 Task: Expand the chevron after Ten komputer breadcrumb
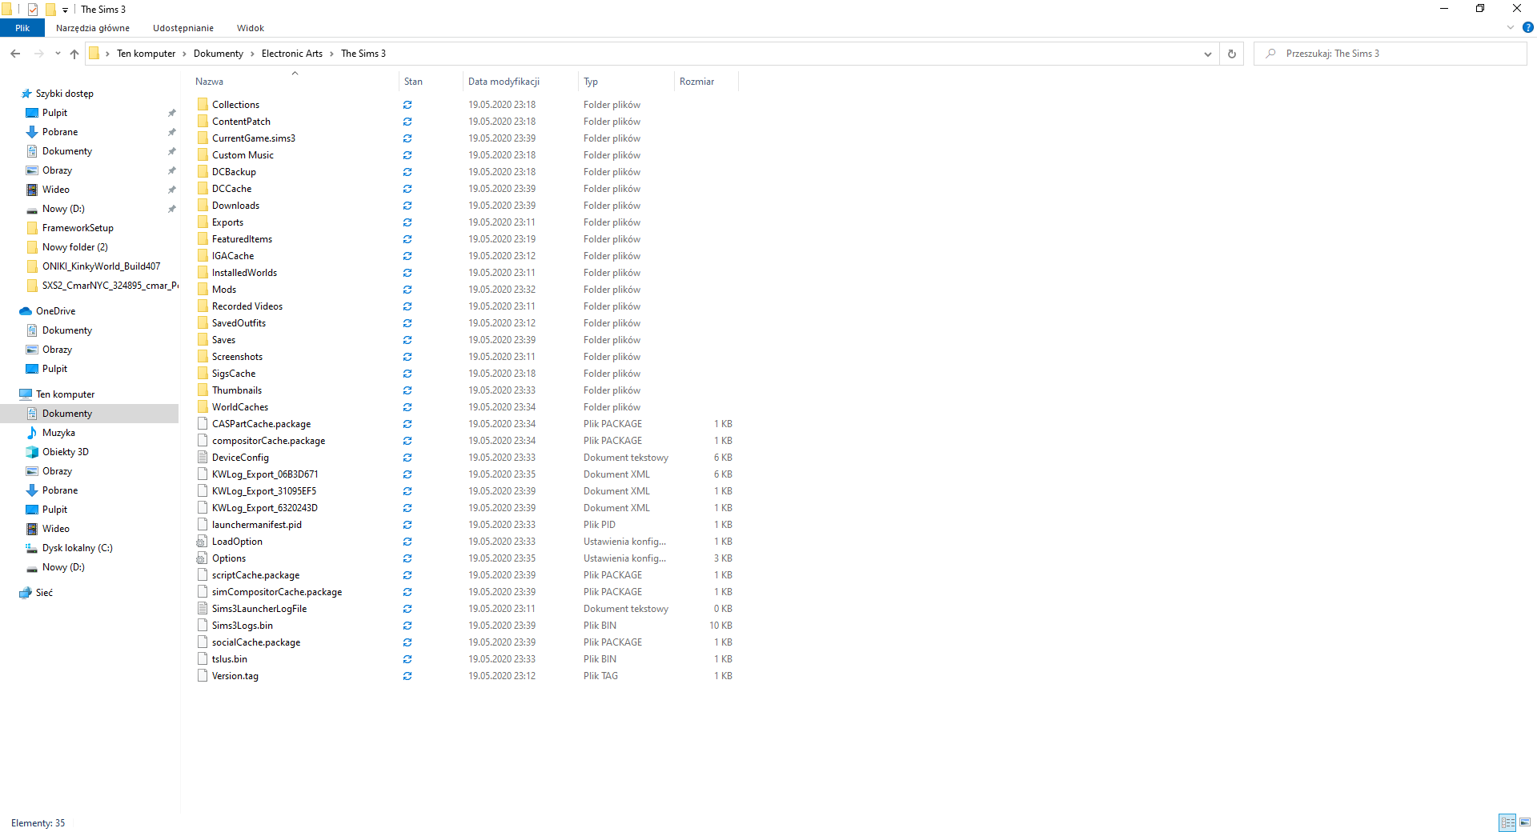point(184,54)
